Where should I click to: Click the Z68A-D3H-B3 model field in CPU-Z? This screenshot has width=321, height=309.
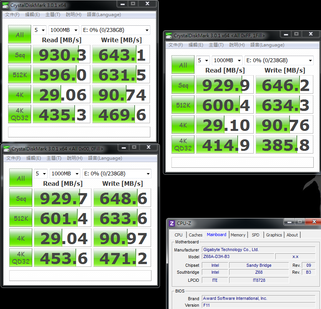click(x=238, y=256)
